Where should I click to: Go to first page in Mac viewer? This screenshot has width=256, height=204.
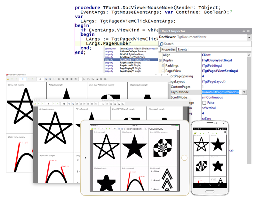[39, 104]
